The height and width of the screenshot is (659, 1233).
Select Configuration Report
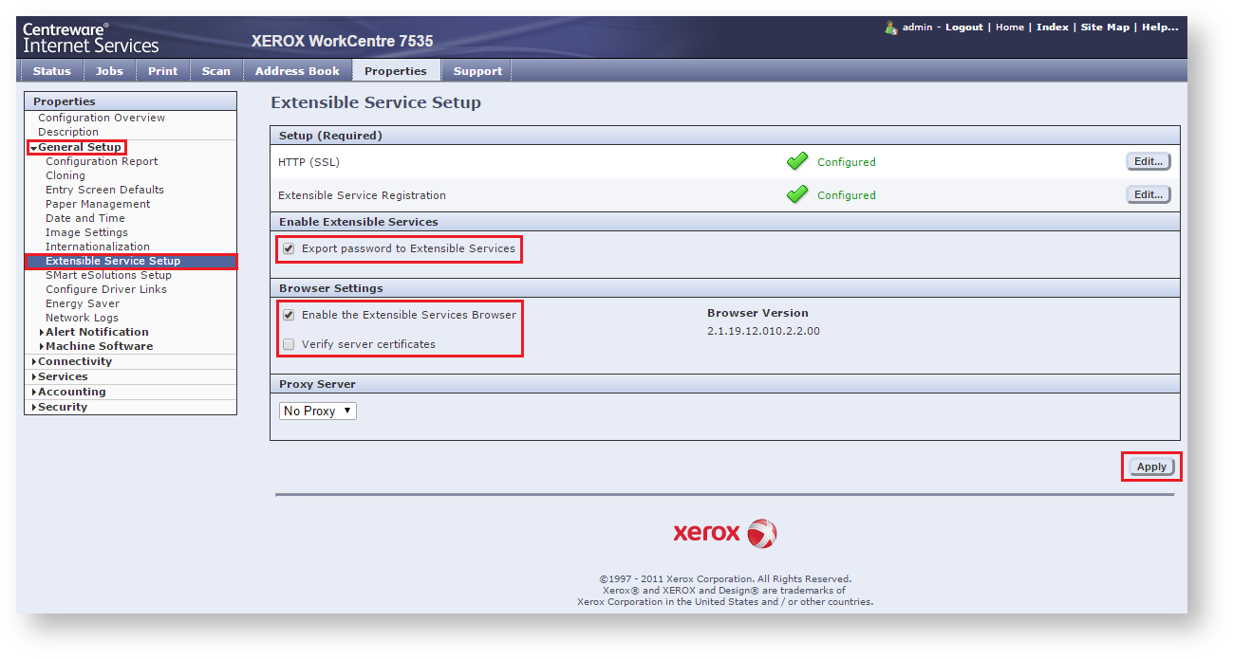(102, 161)
